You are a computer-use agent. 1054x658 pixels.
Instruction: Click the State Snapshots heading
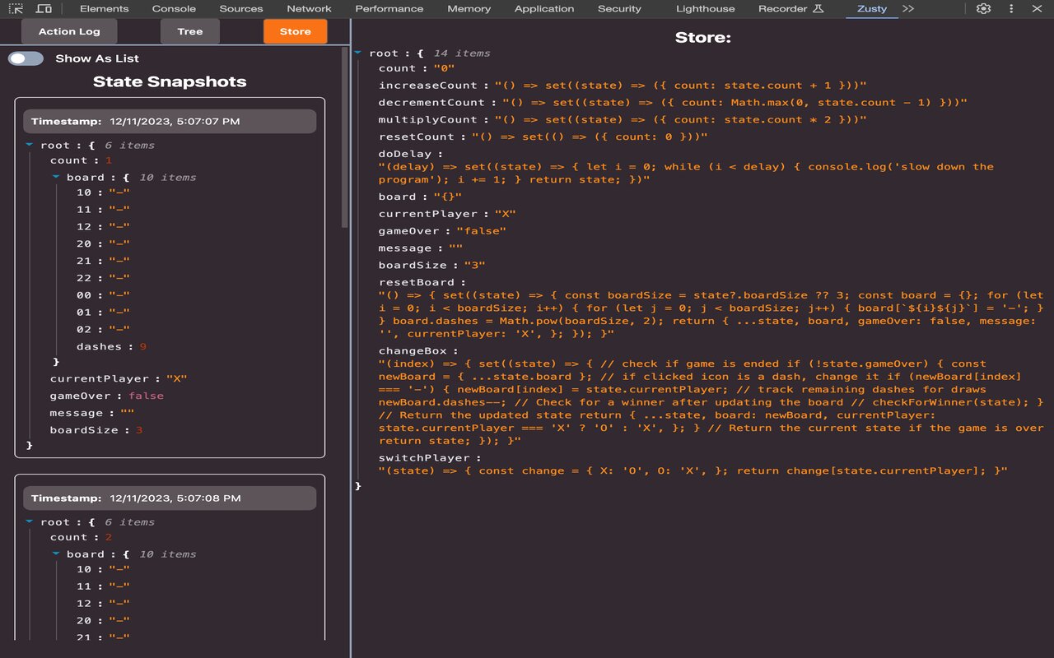170,81
